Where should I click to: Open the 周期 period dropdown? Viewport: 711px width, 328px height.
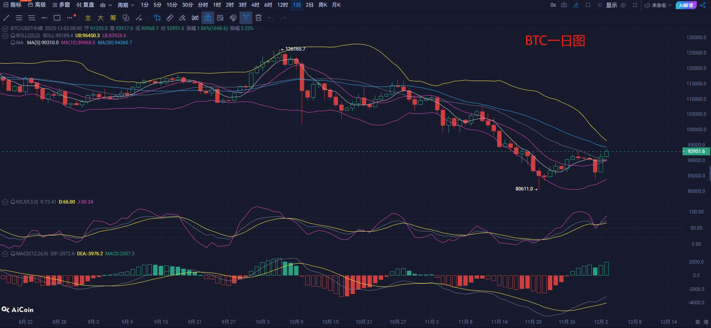(x=126, y=5)
